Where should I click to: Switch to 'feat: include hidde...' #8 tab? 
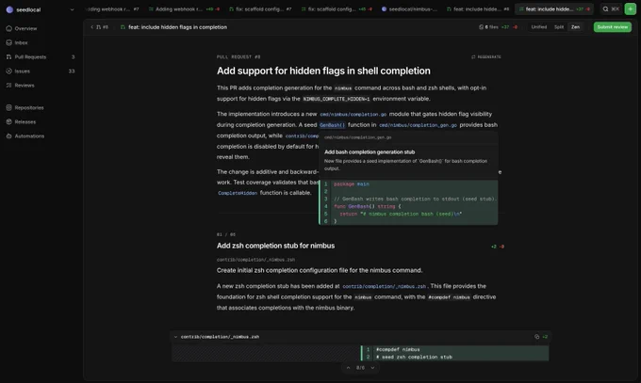pos(478,9)
